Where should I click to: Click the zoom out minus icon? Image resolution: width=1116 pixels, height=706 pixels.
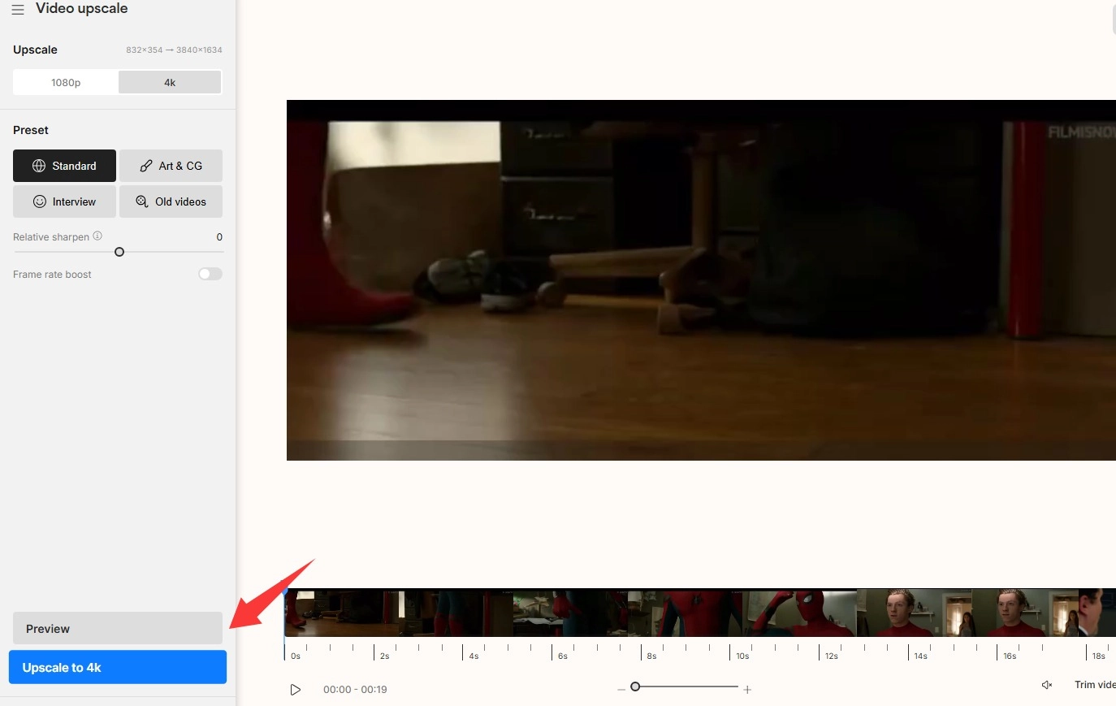[x=621, y=690]
